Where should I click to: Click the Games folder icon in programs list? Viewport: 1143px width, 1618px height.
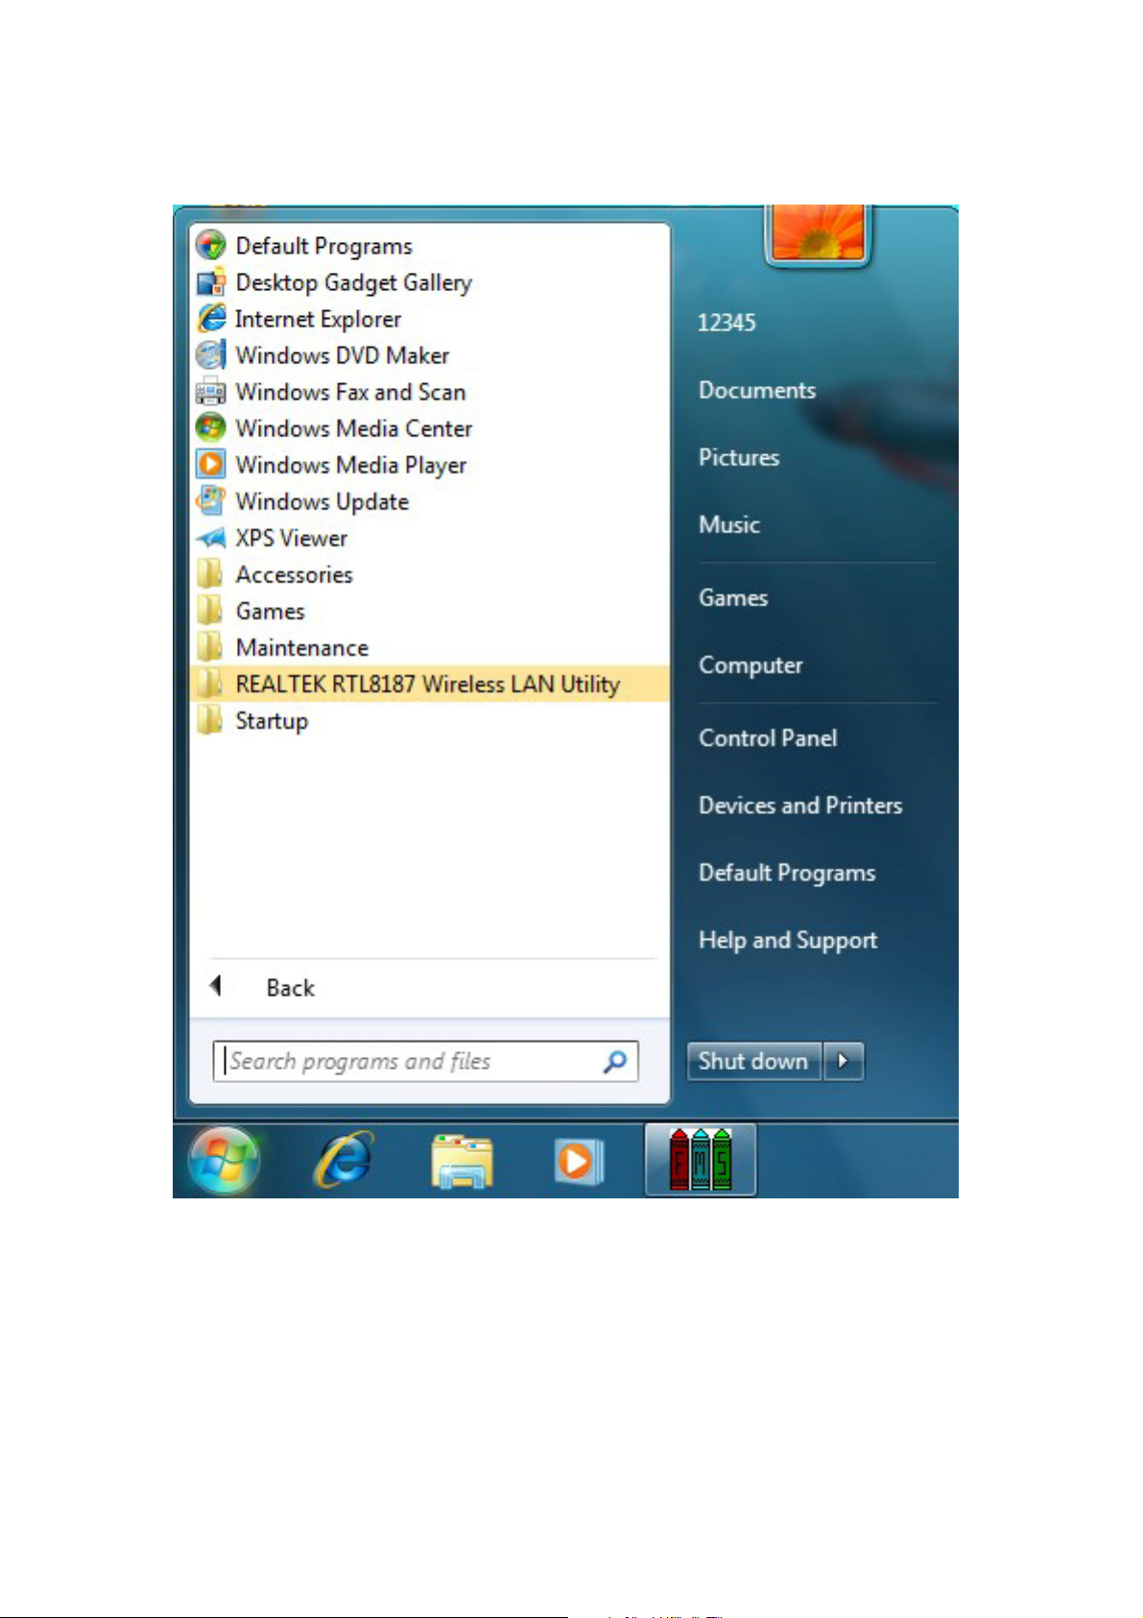[x=210, y=611]
